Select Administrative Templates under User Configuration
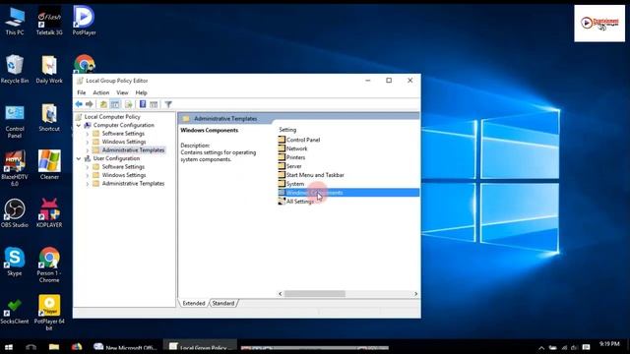The height and width of the screenshot is (354, 630). coord(133,184)
